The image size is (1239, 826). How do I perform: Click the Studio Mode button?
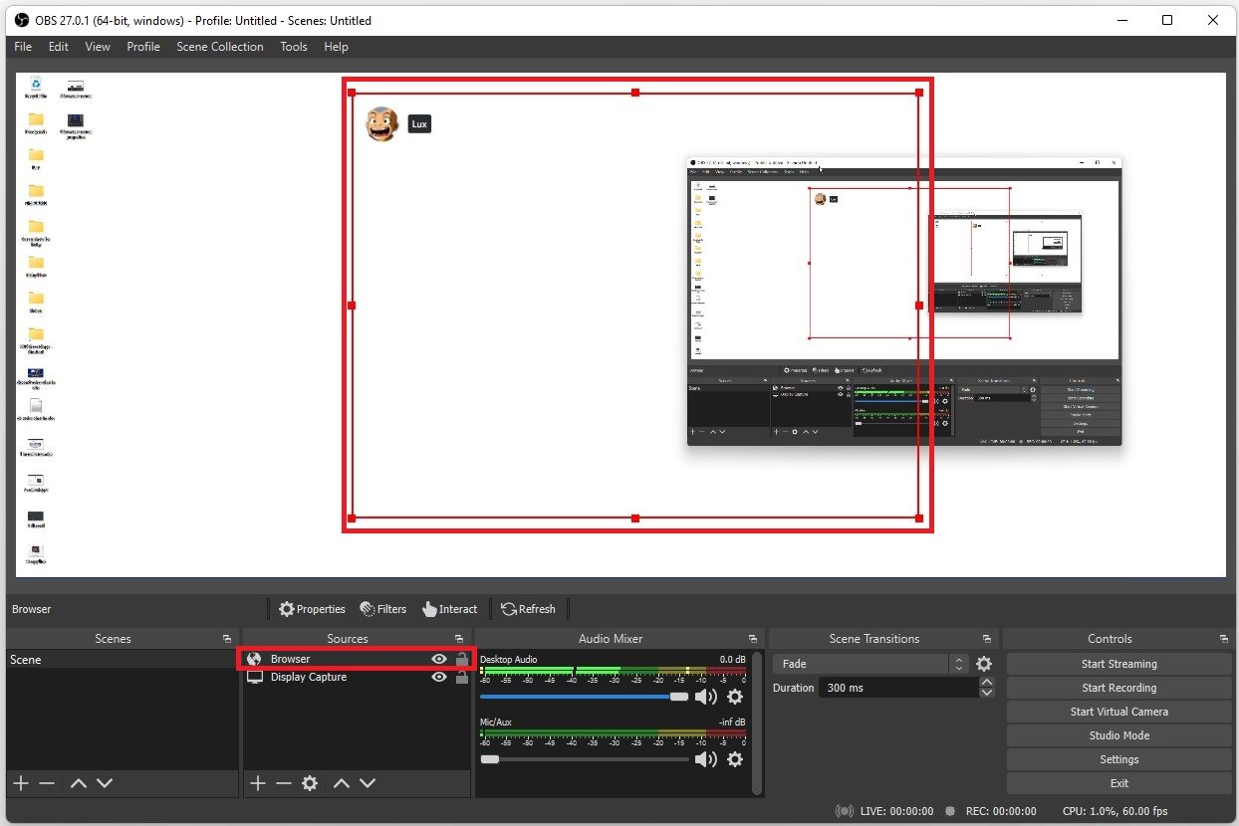(x=1118, y=735)
